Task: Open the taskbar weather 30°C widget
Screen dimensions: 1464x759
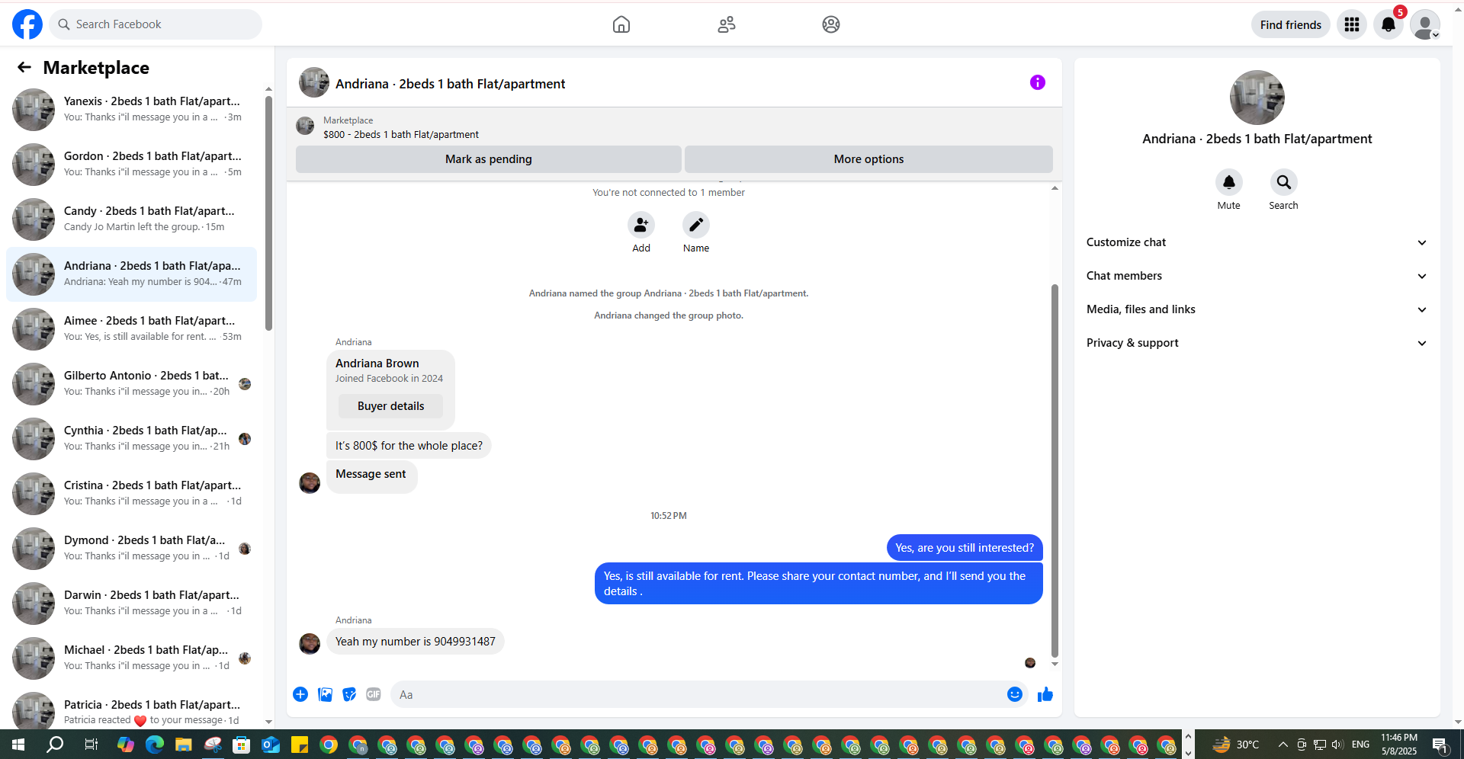Action: click(1235, 745)
